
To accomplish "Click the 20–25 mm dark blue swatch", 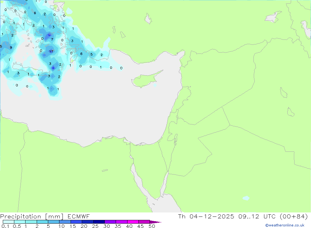I will pyautogui.click(x=87, y=222).
